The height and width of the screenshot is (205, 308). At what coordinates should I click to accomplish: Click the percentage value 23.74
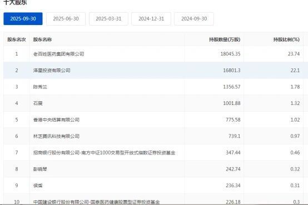[294, 54]
